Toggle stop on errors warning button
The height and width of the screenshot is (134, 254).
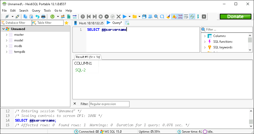click(x=174, y=17)
